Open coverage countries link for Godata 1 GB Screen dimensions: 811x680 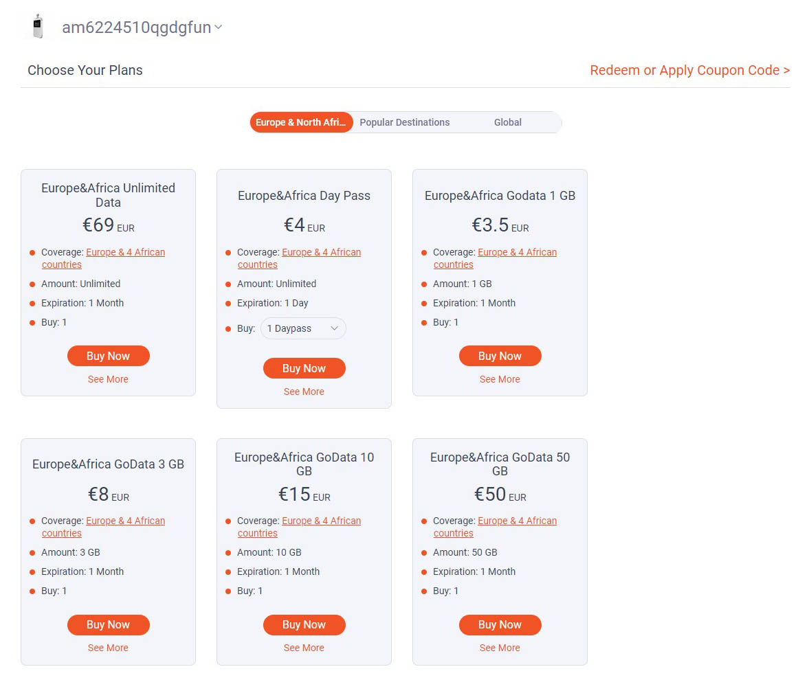495,258
